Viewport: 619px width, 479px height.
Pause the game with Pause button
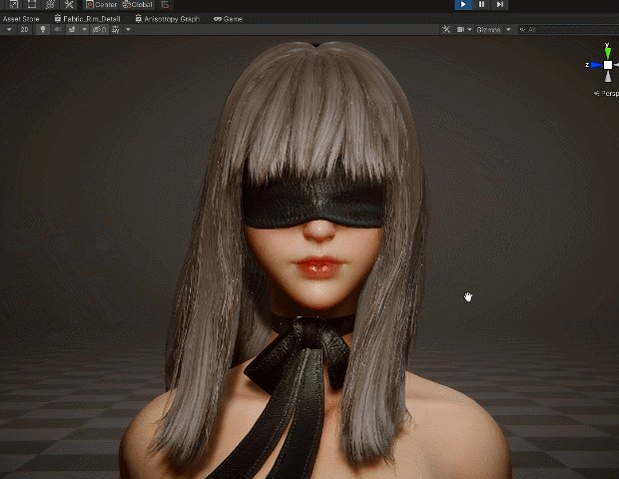[481, 5]
